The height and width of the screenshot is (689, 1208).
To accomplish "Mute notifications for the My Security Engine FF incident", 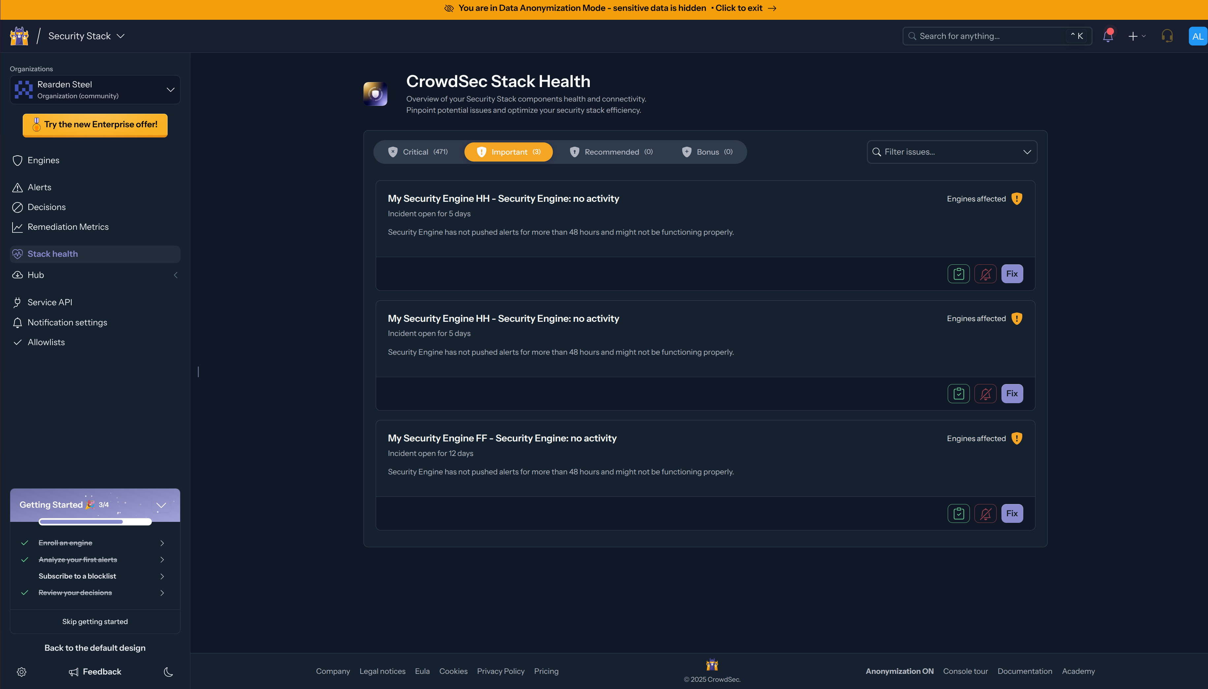I will 986,513.
